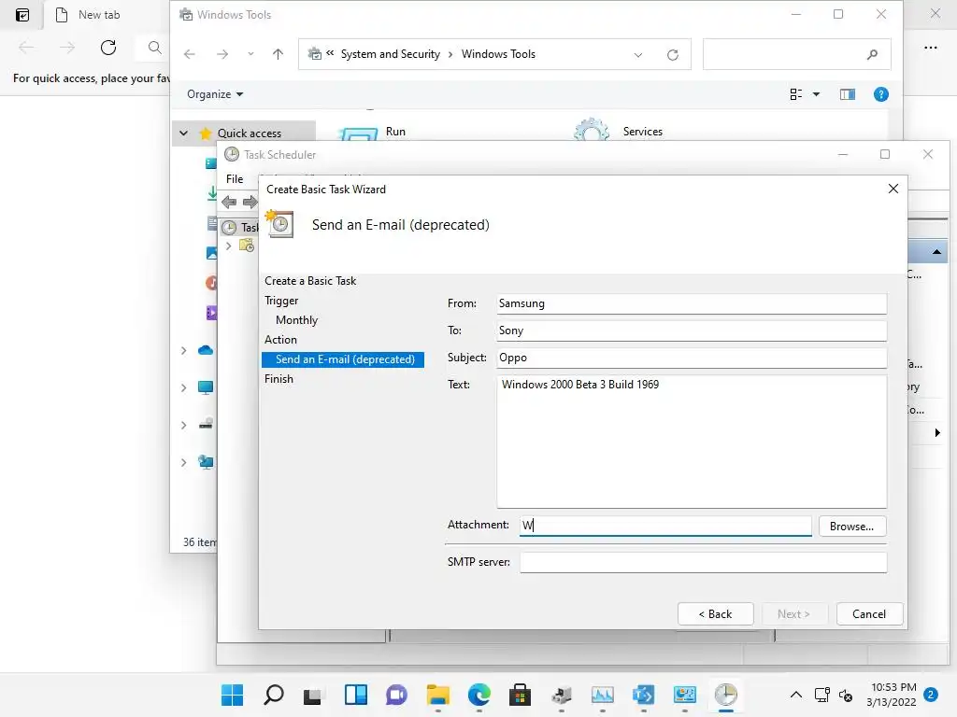The width and height of the screenshot is (957, 717).
Task: Open File Explorer from the taskbar
Action: tap(437, 695)
